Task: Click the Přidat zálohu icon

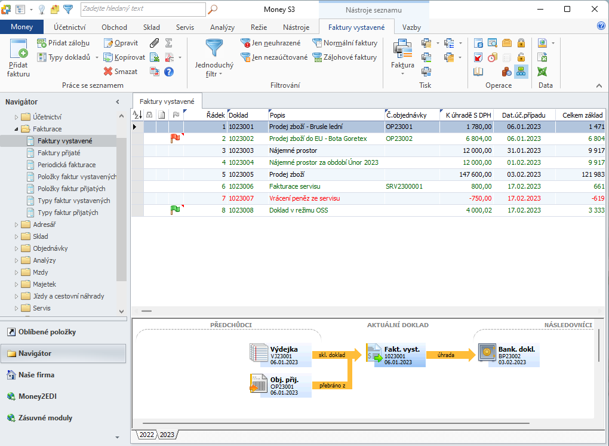Action: (42, 43)
